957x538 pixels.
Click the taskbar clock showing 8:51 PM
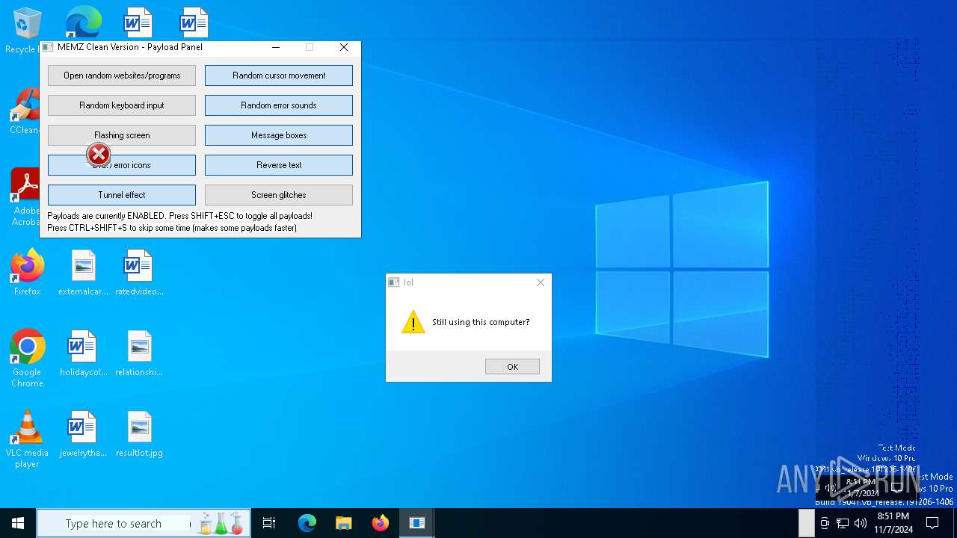(893, 523)
